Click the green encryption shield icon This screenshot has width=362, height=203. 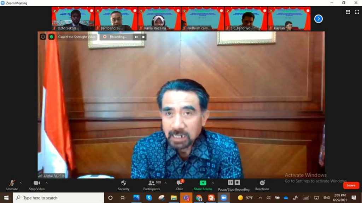click(x=52, y=37)
